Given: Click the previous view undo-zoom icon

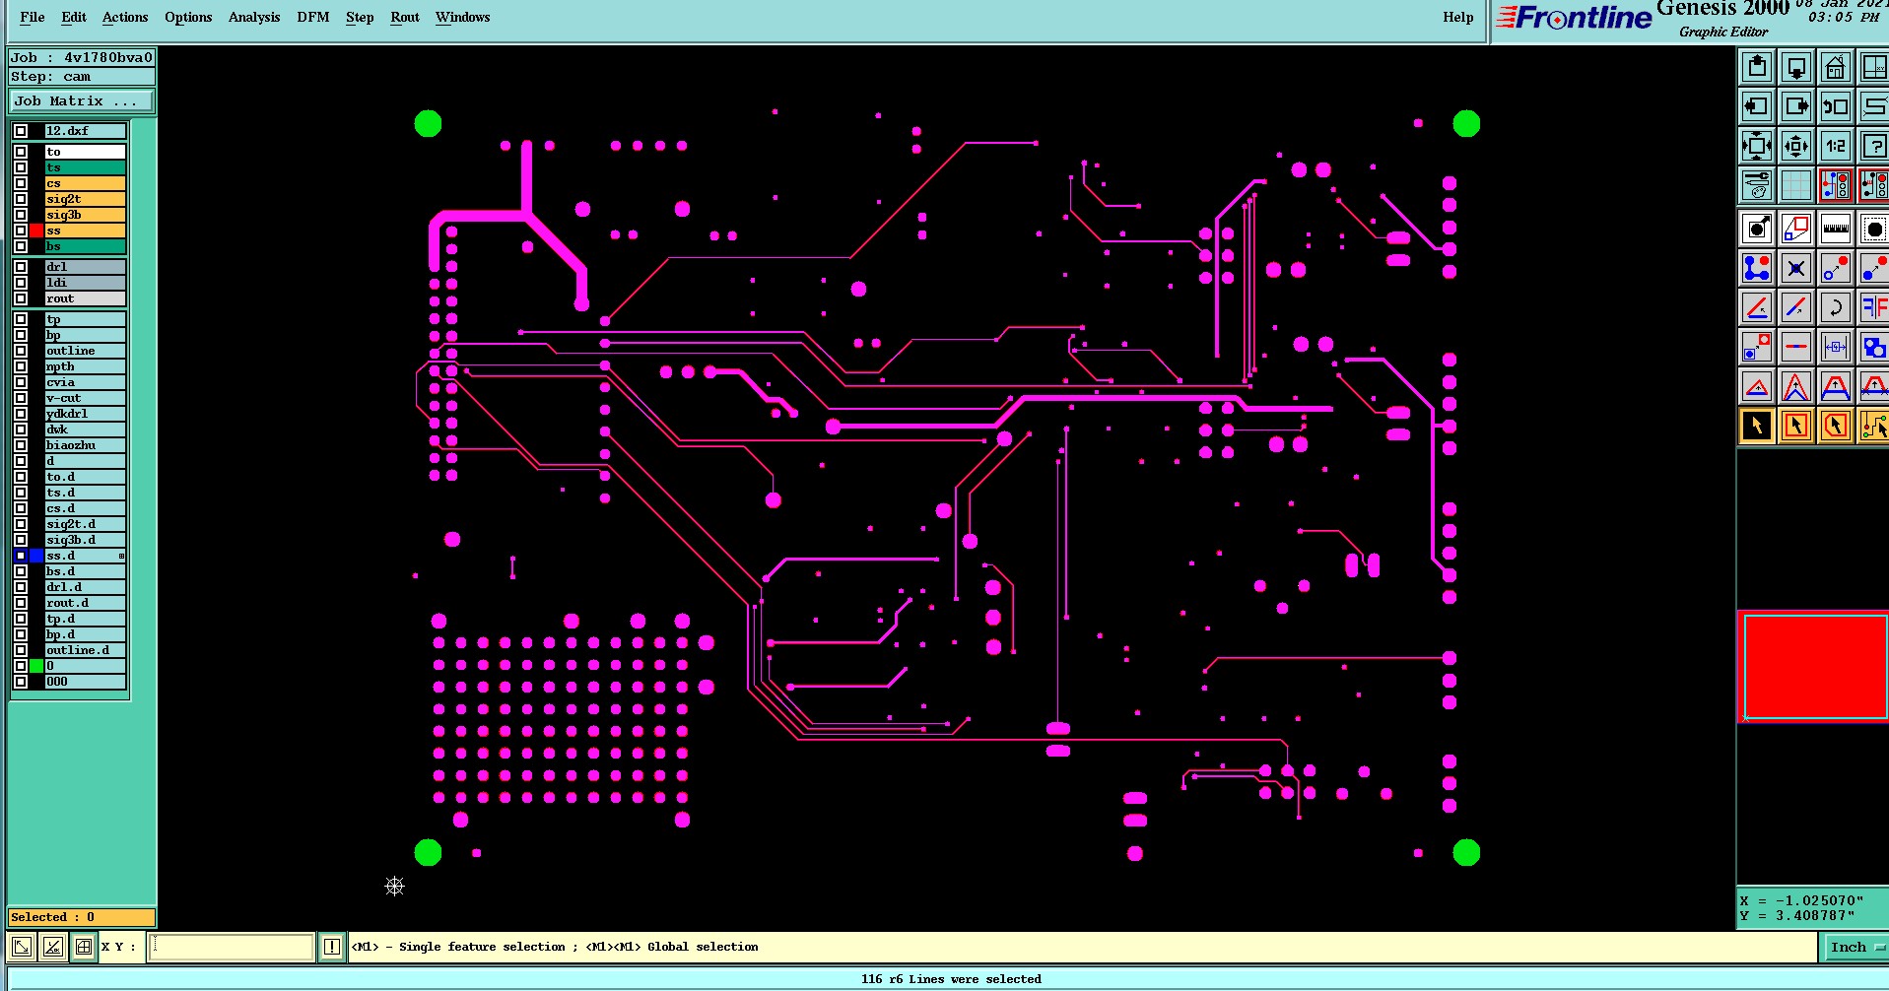Looking at the screenshot, I should coord(1836,106).
